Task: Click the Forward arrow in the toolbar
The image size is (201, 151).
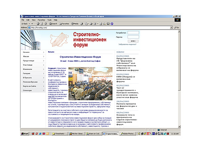Action: (32, 24)
